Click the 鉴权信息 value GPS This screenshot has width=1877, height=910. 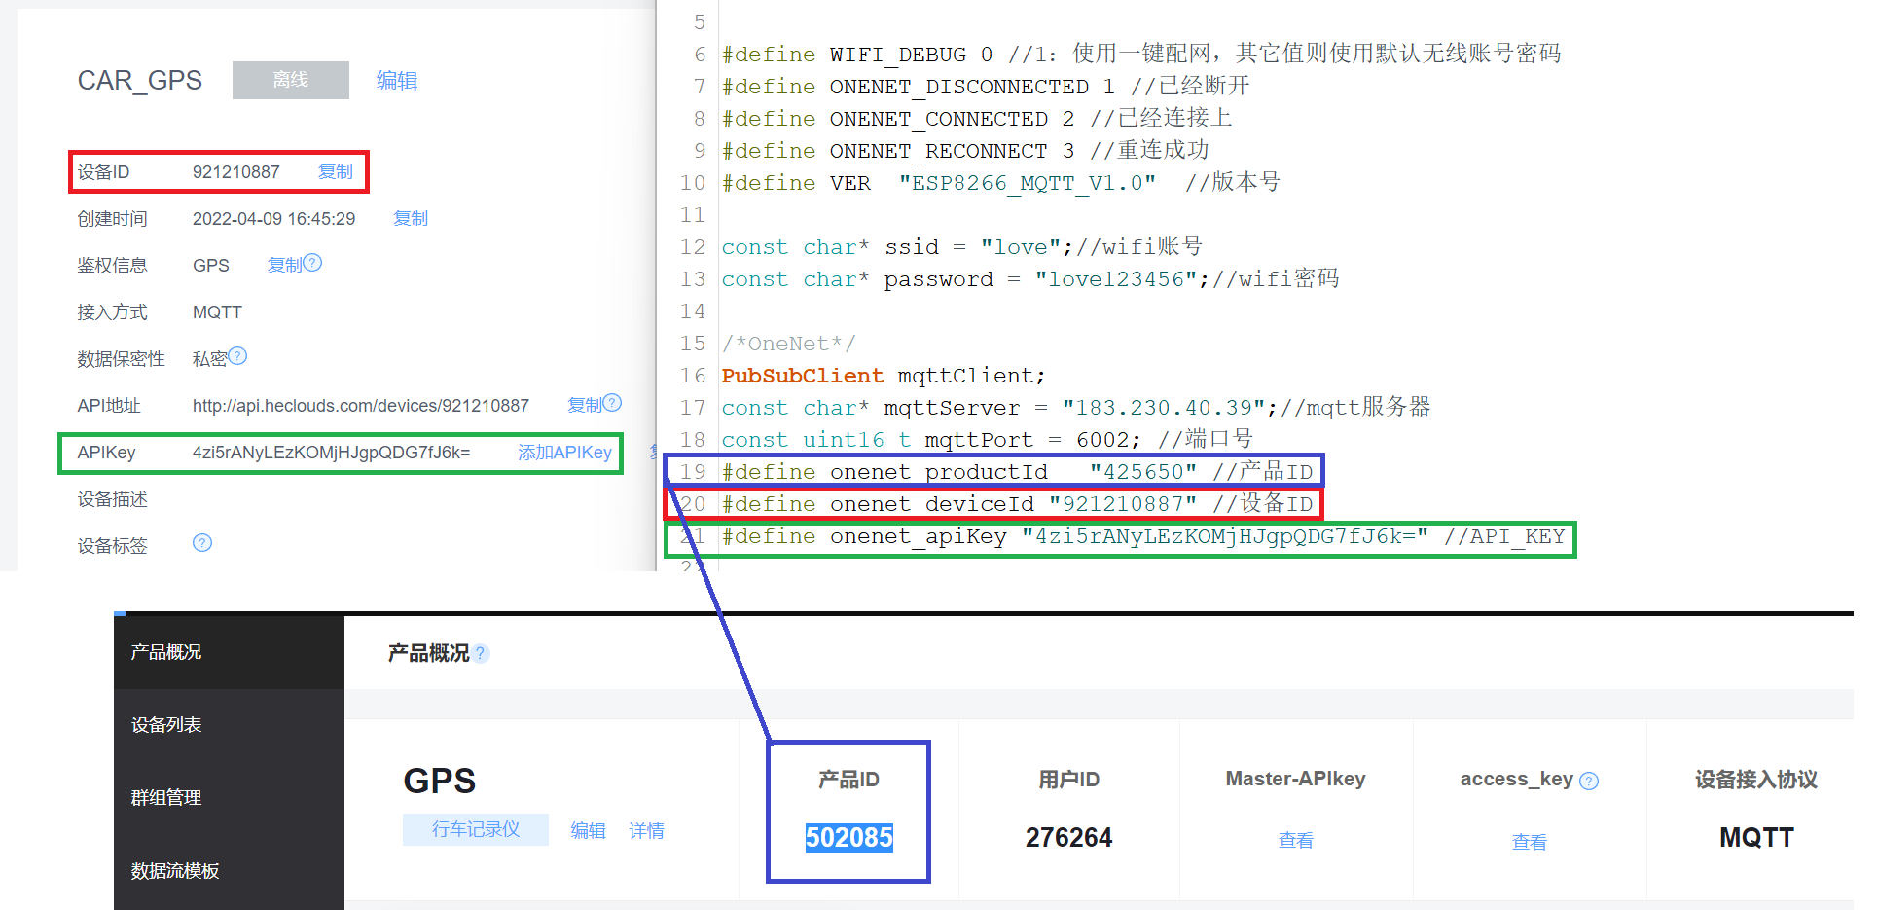(x=211, y=266)
